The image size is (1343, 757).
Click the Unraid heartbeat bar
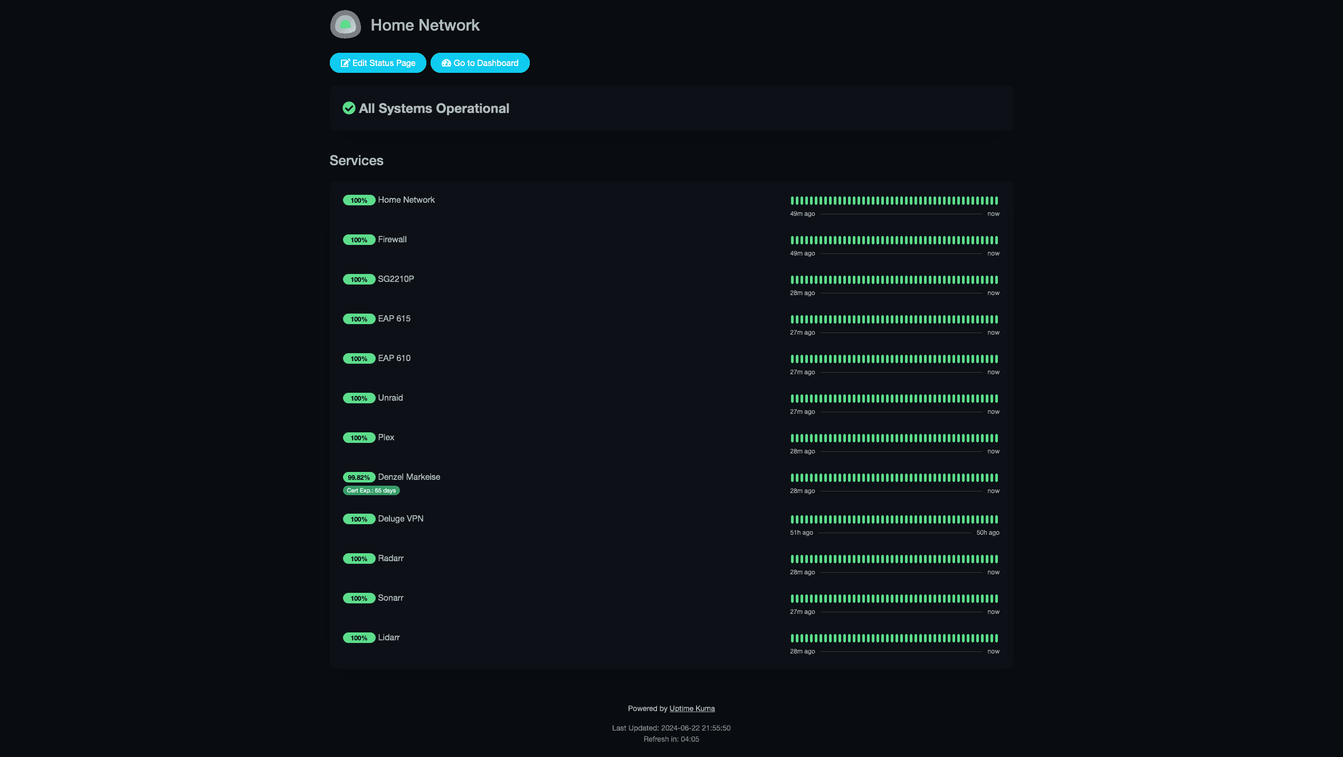[x=894, y=399]
